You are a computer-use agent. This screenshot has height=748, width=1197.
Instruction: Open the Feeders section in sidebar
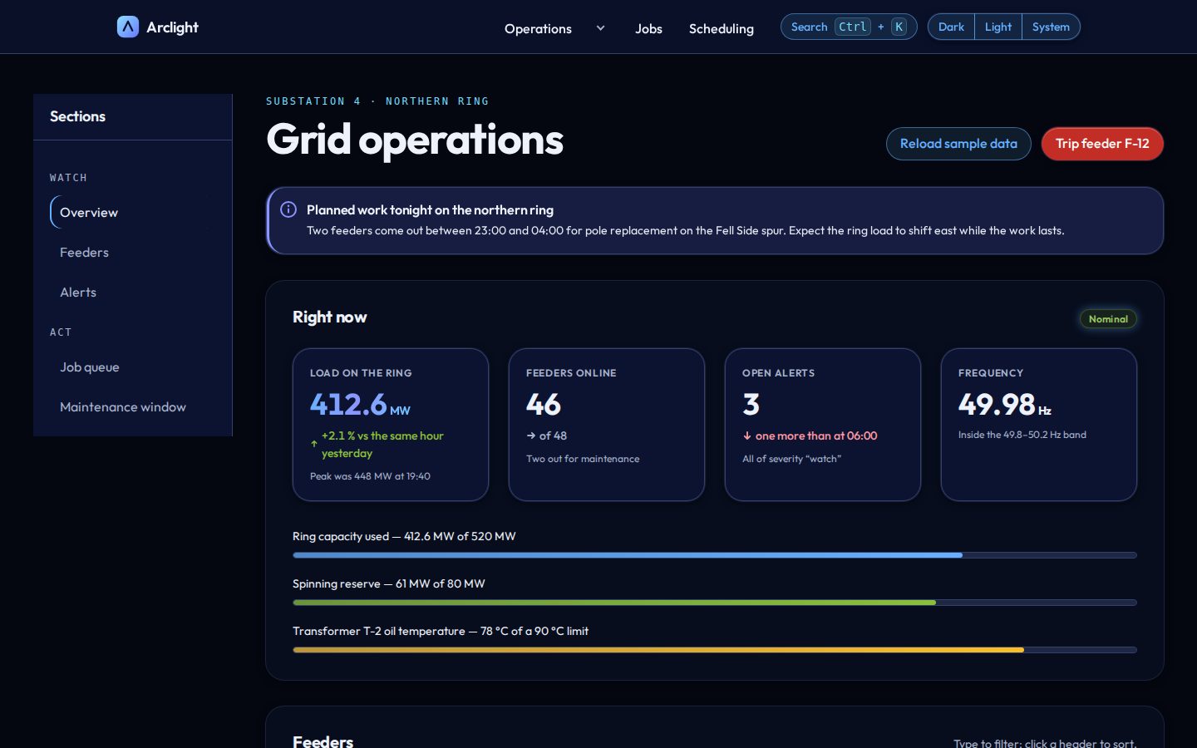(x=132, y=252)
